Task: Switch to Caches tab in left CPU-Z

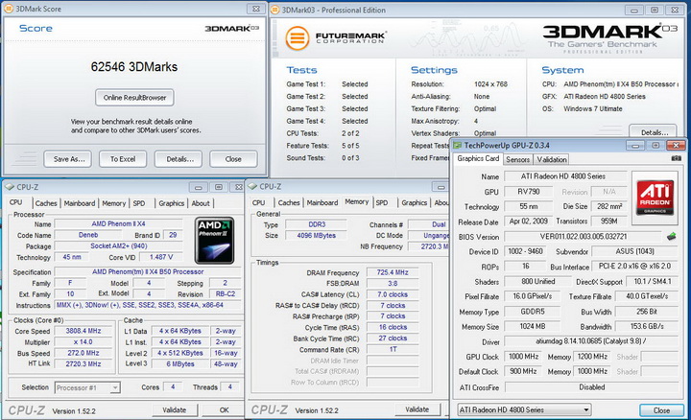Action: click(46, 203)
